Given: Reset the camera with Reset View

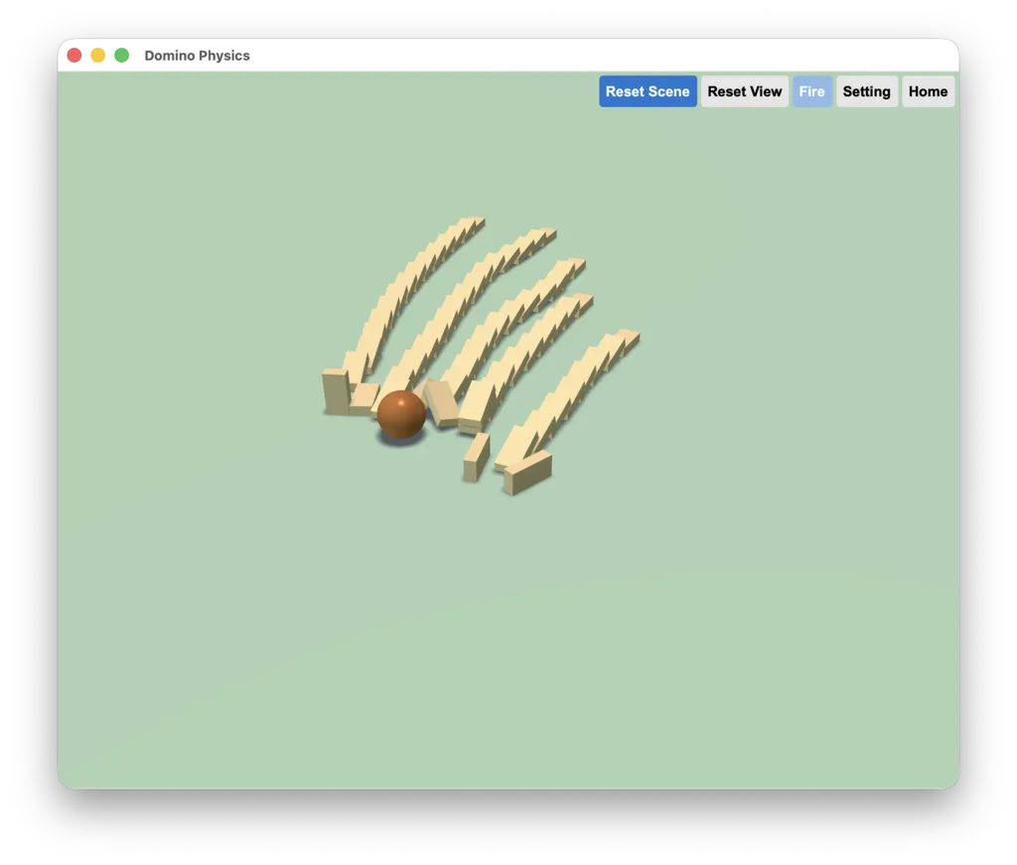Looking at the screenshot, I should [x=744, y=91].
